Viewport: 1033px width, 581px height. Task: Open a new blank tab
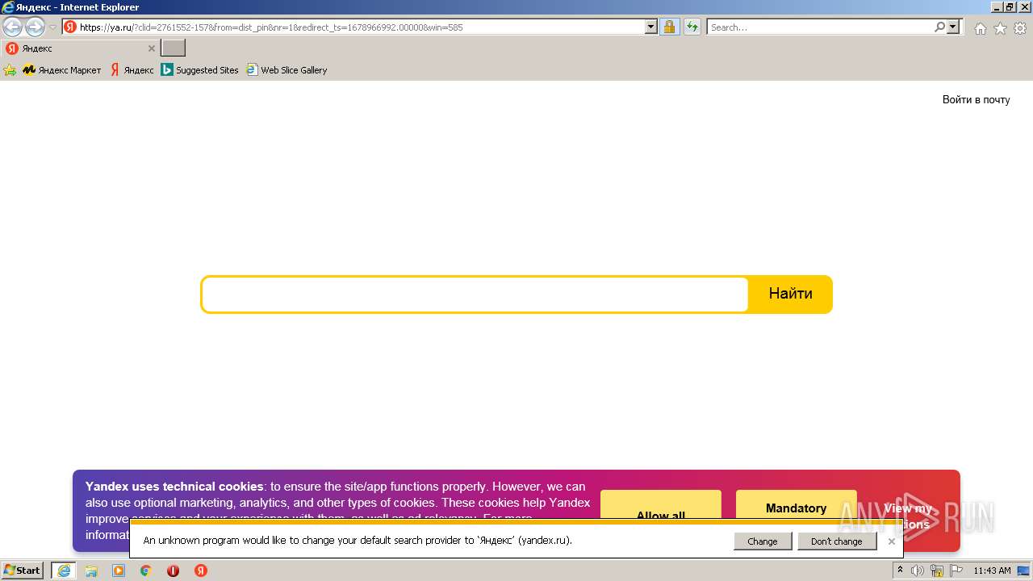coord(173,48)
